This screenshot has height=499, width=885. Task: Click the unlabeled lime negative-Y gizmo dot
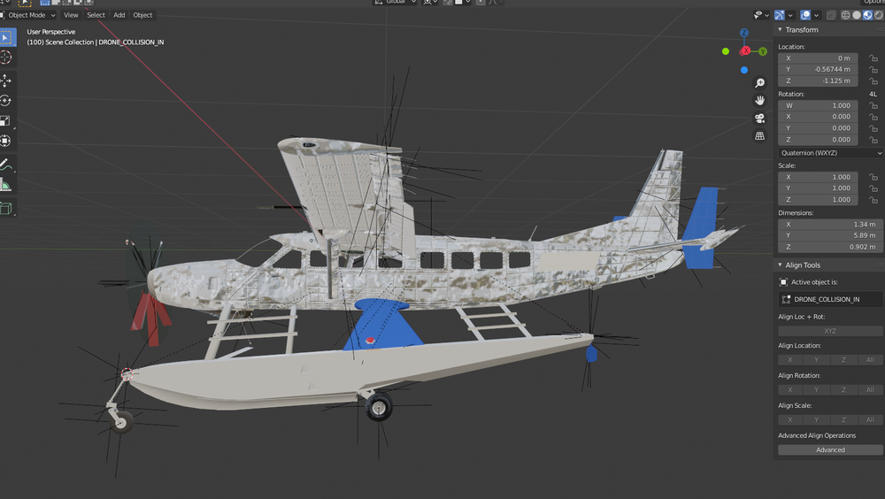pyautogui.click(x=726, y=51)
